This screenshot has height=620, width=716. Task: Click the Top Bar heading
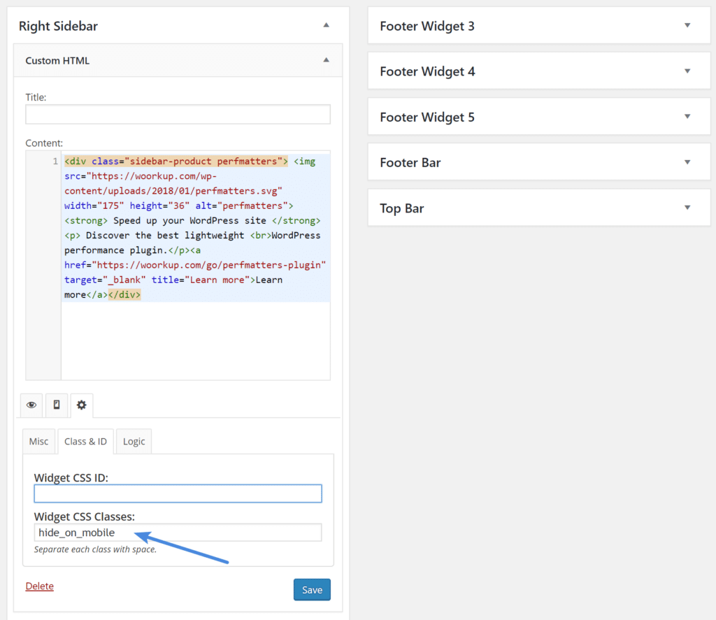402,208
